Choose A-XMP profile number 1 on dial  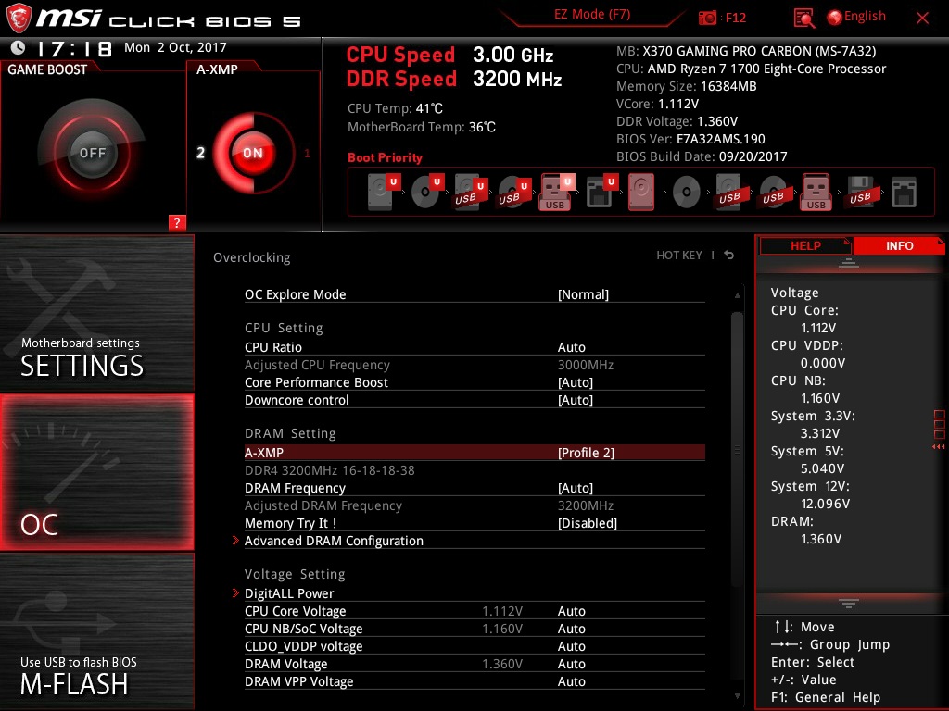307,154
